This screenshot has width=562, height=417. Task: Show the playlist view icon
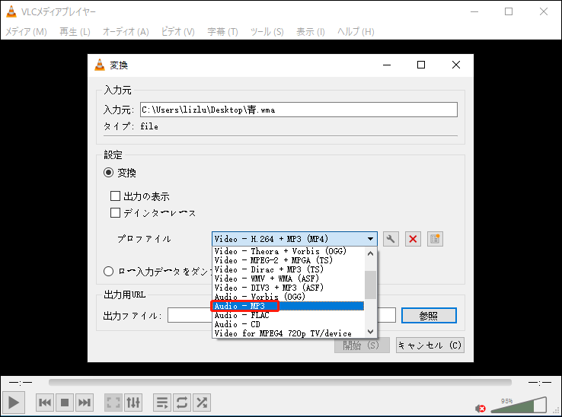tap(162, 403)
